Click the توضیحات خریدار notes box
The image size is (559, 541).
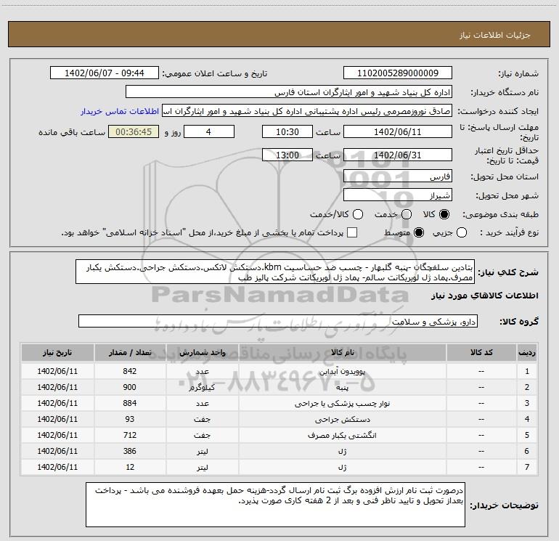point(275,505)
